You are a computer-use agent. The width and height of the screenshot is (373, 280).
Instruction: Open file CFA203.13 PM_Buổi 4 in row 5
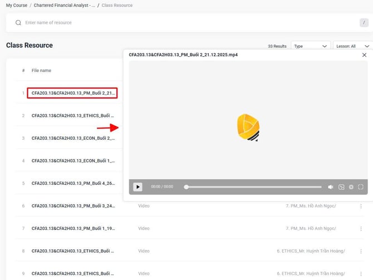(x=73, y=183)
